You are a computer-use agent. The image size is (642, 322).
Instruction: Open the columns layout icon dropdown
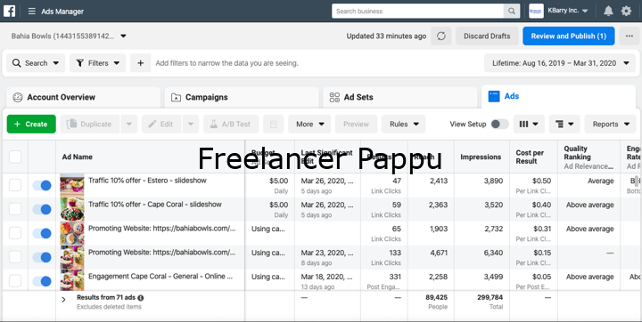point(529,124)
